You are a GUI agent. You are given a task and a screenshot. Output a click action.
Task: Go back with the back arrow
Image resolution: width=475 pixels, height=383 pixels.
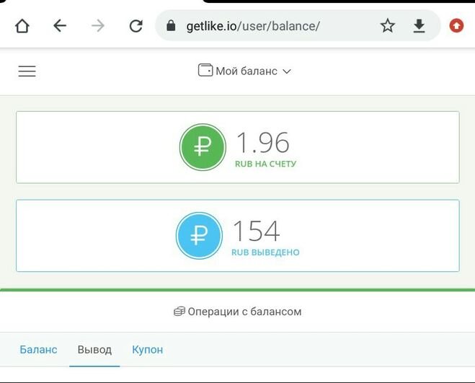[60, 26]
